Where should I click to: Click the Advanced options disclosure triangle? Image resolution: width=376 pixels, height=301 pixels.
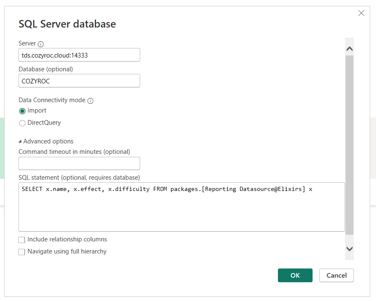coord(21,141)
